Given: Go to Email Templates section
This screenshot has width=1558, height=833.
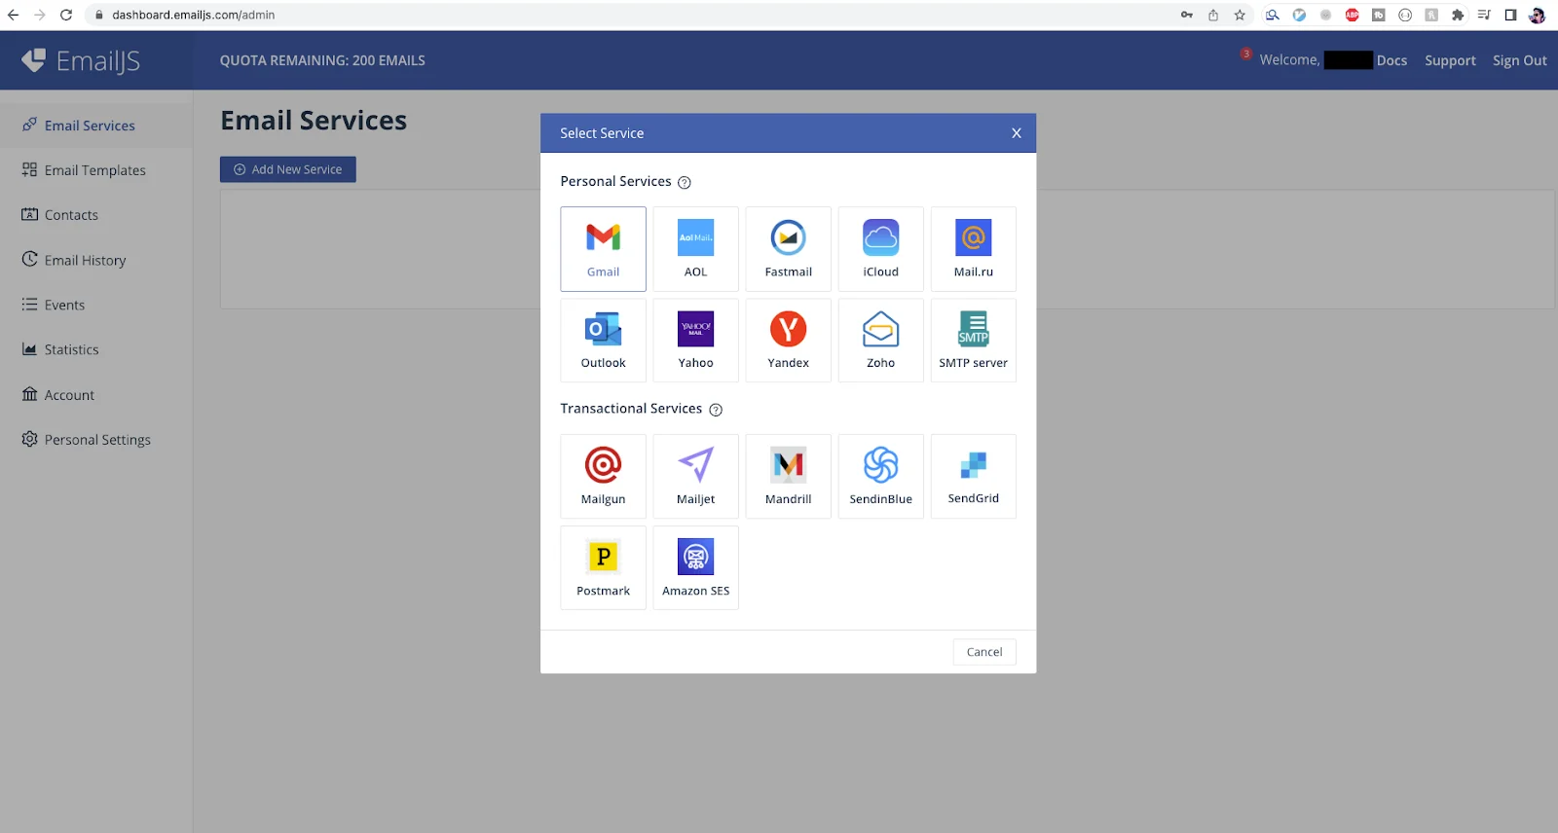Looking at the screenshot, I should coord(94,170).
